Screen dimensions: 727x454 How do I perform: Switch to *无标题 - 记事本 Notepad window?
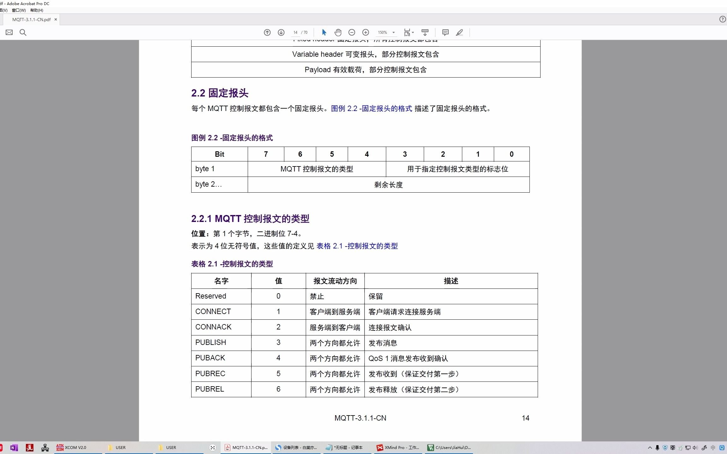(x=347, y=447)
